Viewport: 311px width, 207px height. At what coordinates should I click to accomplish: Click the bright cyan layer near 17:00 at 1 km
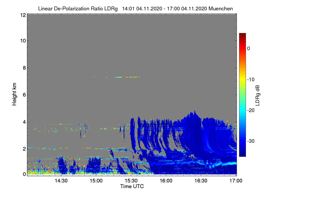coord(230,163)
